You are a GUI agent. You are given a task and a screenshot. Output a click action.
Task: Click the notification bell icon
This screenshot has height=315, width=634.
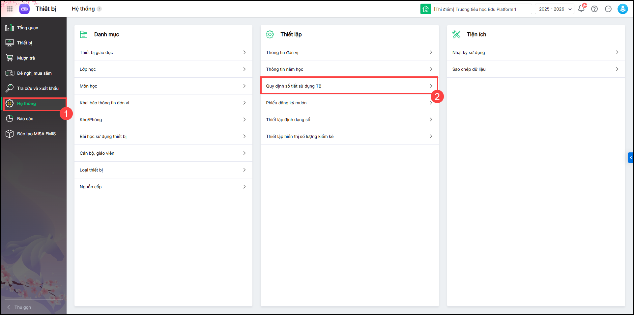(581, 9)
